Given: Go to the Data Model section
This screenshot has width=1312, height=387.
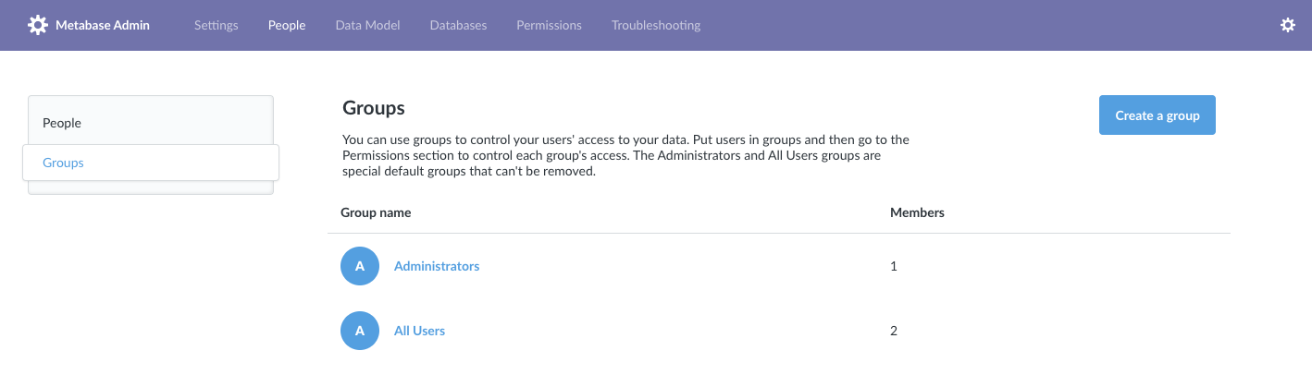Looking at the screenshot, I should coord(367,25).
